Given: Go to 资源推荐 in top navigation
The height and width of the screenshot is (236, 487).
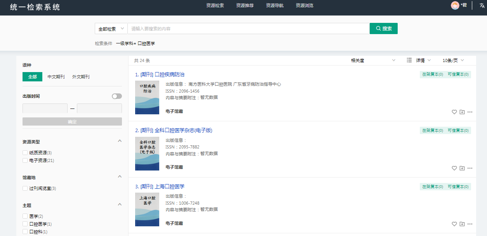Looking at the screenshot, I should 245,5.
